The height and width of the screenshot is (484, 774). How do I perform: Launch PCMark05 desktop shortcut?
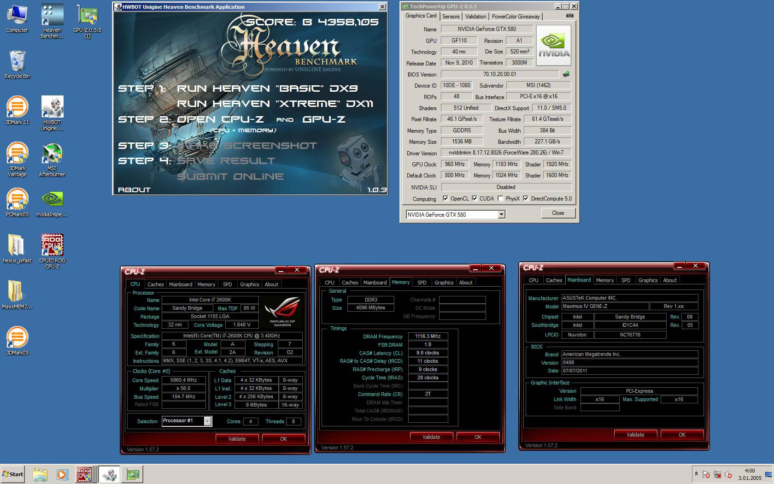click(17, 203)
